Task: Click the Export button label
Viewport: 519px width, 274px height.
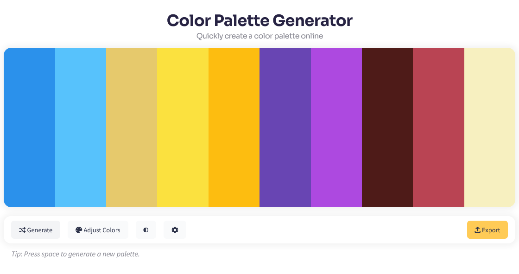Action: click(491, 230)
